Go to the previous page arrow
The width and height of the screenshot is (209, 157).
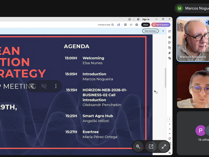tap(170, 129)
